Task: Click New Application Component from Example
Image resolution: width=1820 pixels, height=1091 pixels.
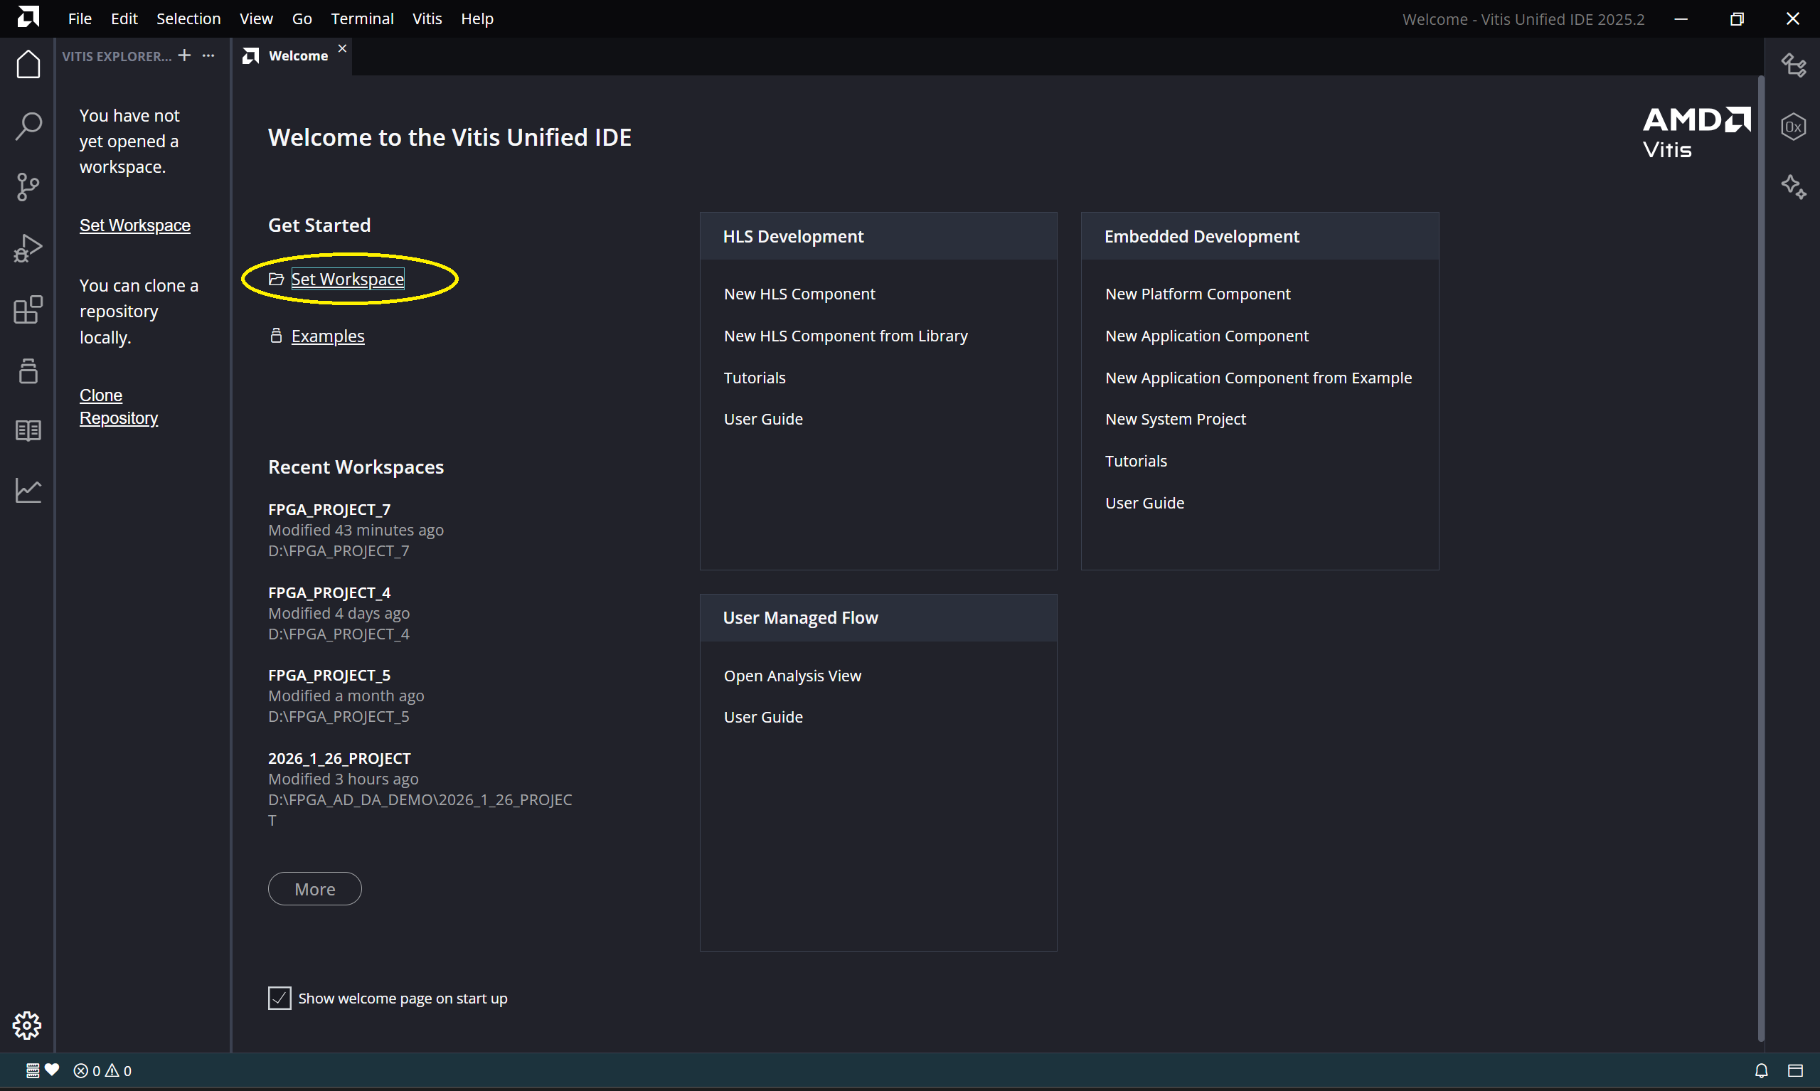Action: pos(1258,378)
